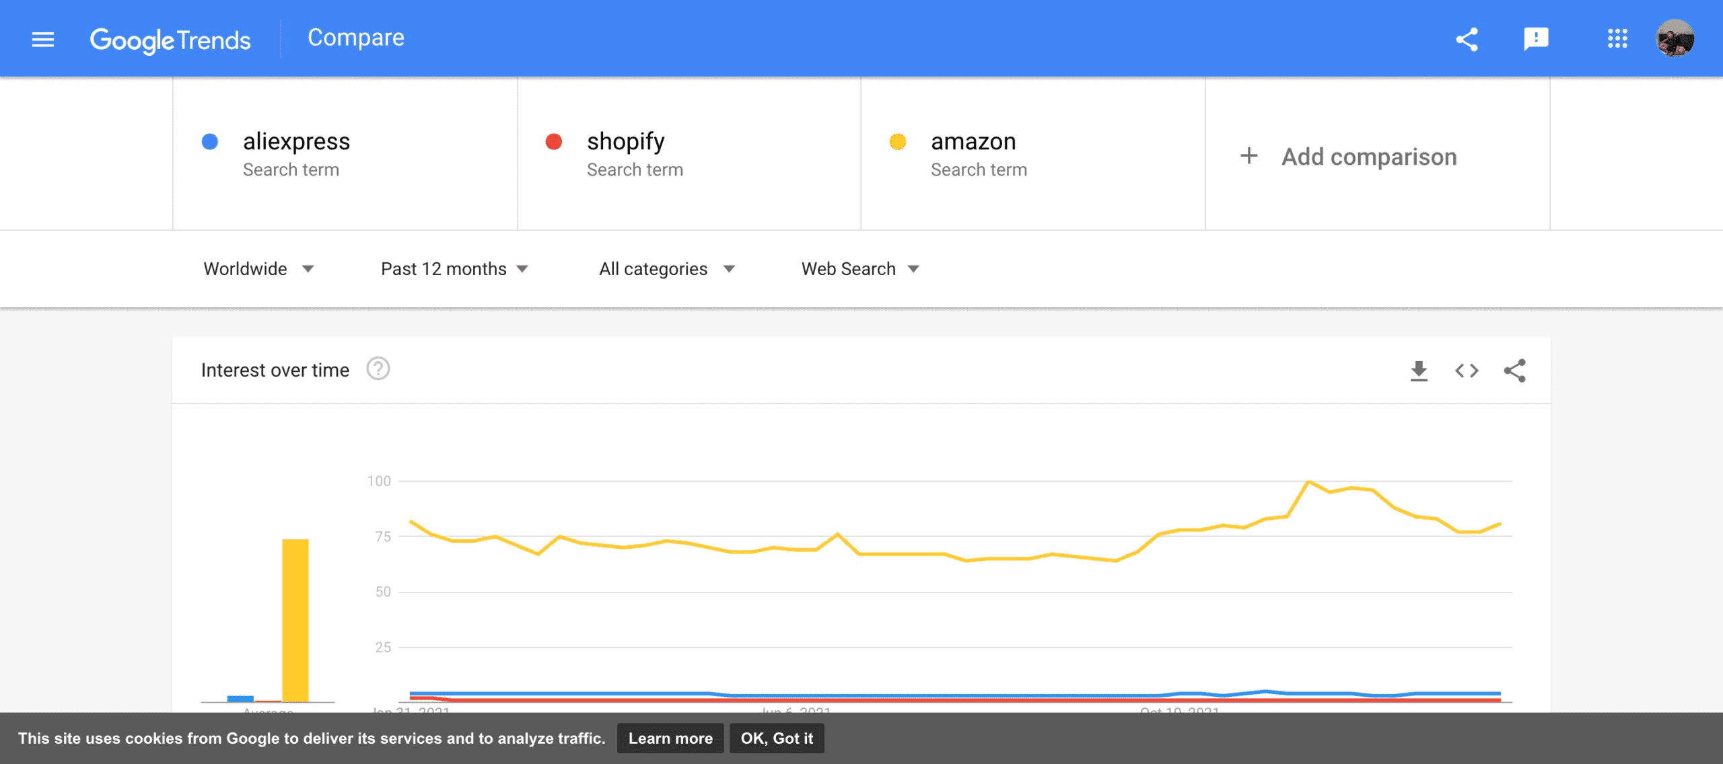The image size is (1723, 764).
Task: Open the Past 12 months dropdown
Action: (454, 269)
